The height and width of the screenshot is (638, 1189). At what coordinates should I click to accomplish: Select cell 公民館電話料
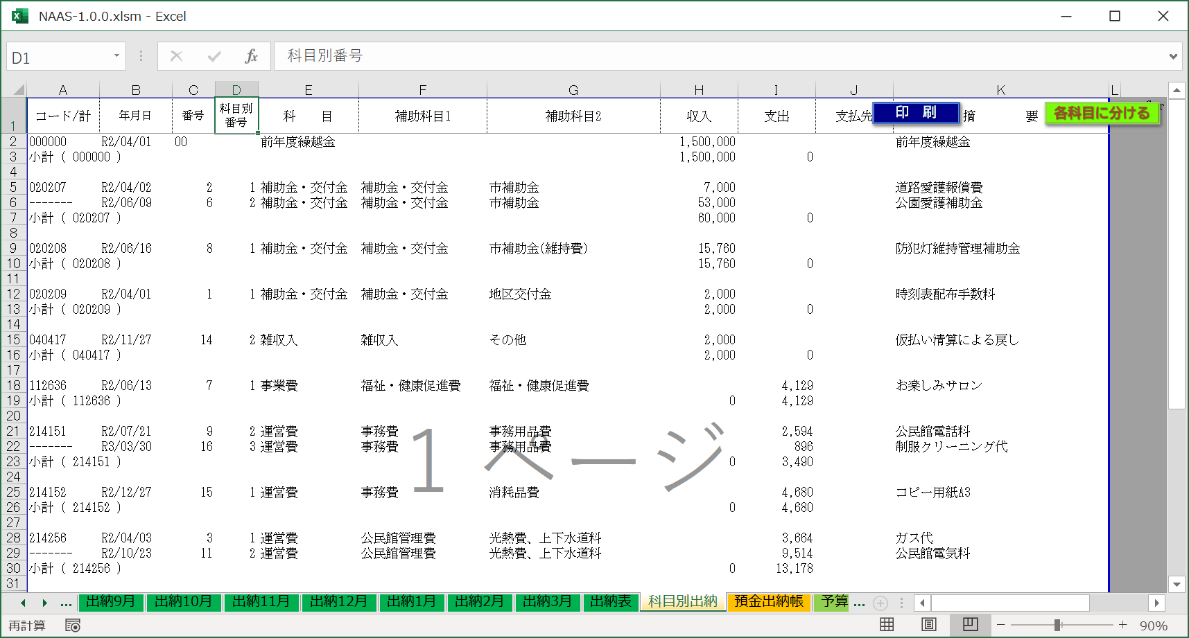click(1000, 431)
